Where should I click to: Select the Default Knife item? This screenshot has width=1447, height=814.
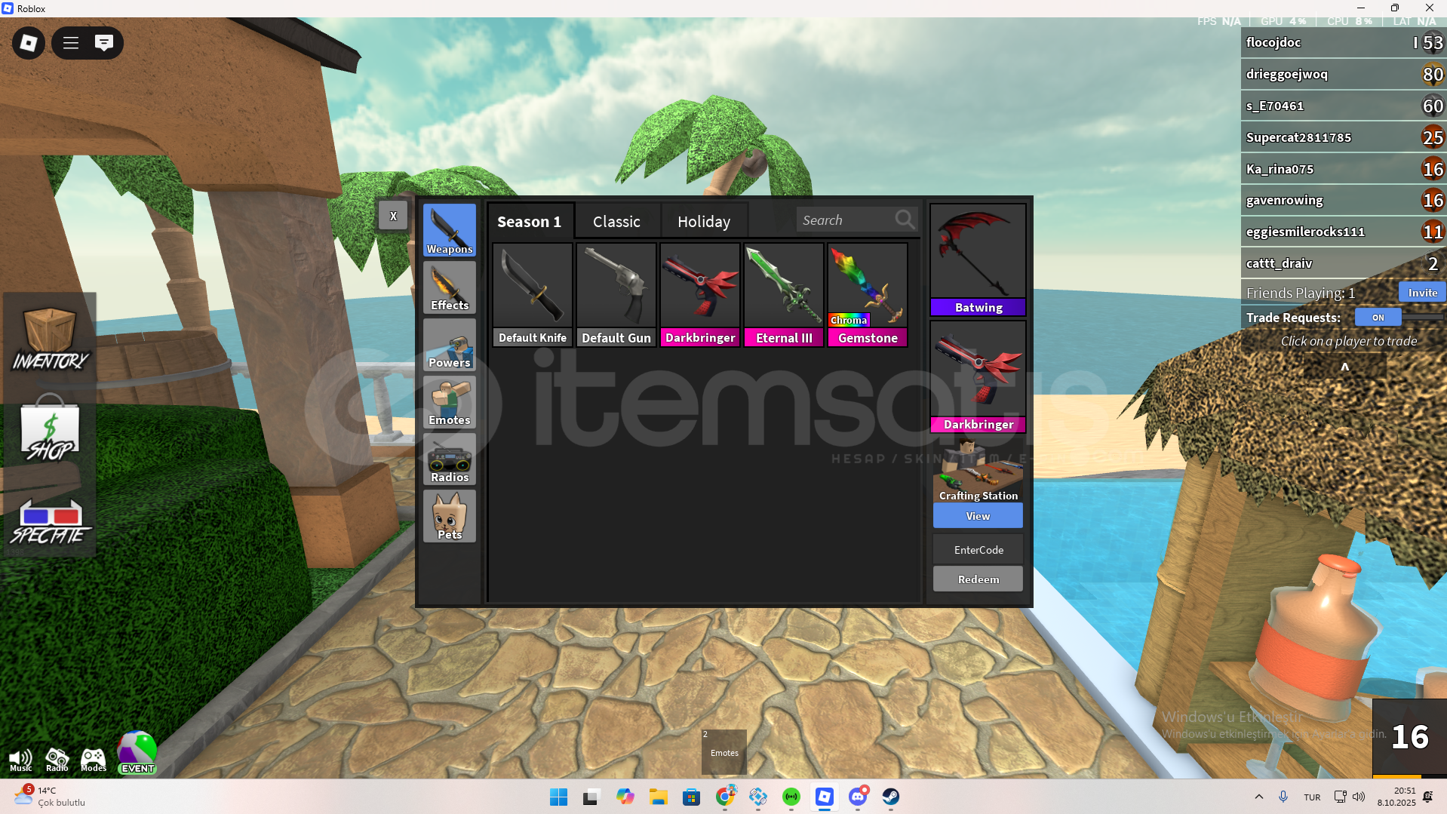coord(533,295)
